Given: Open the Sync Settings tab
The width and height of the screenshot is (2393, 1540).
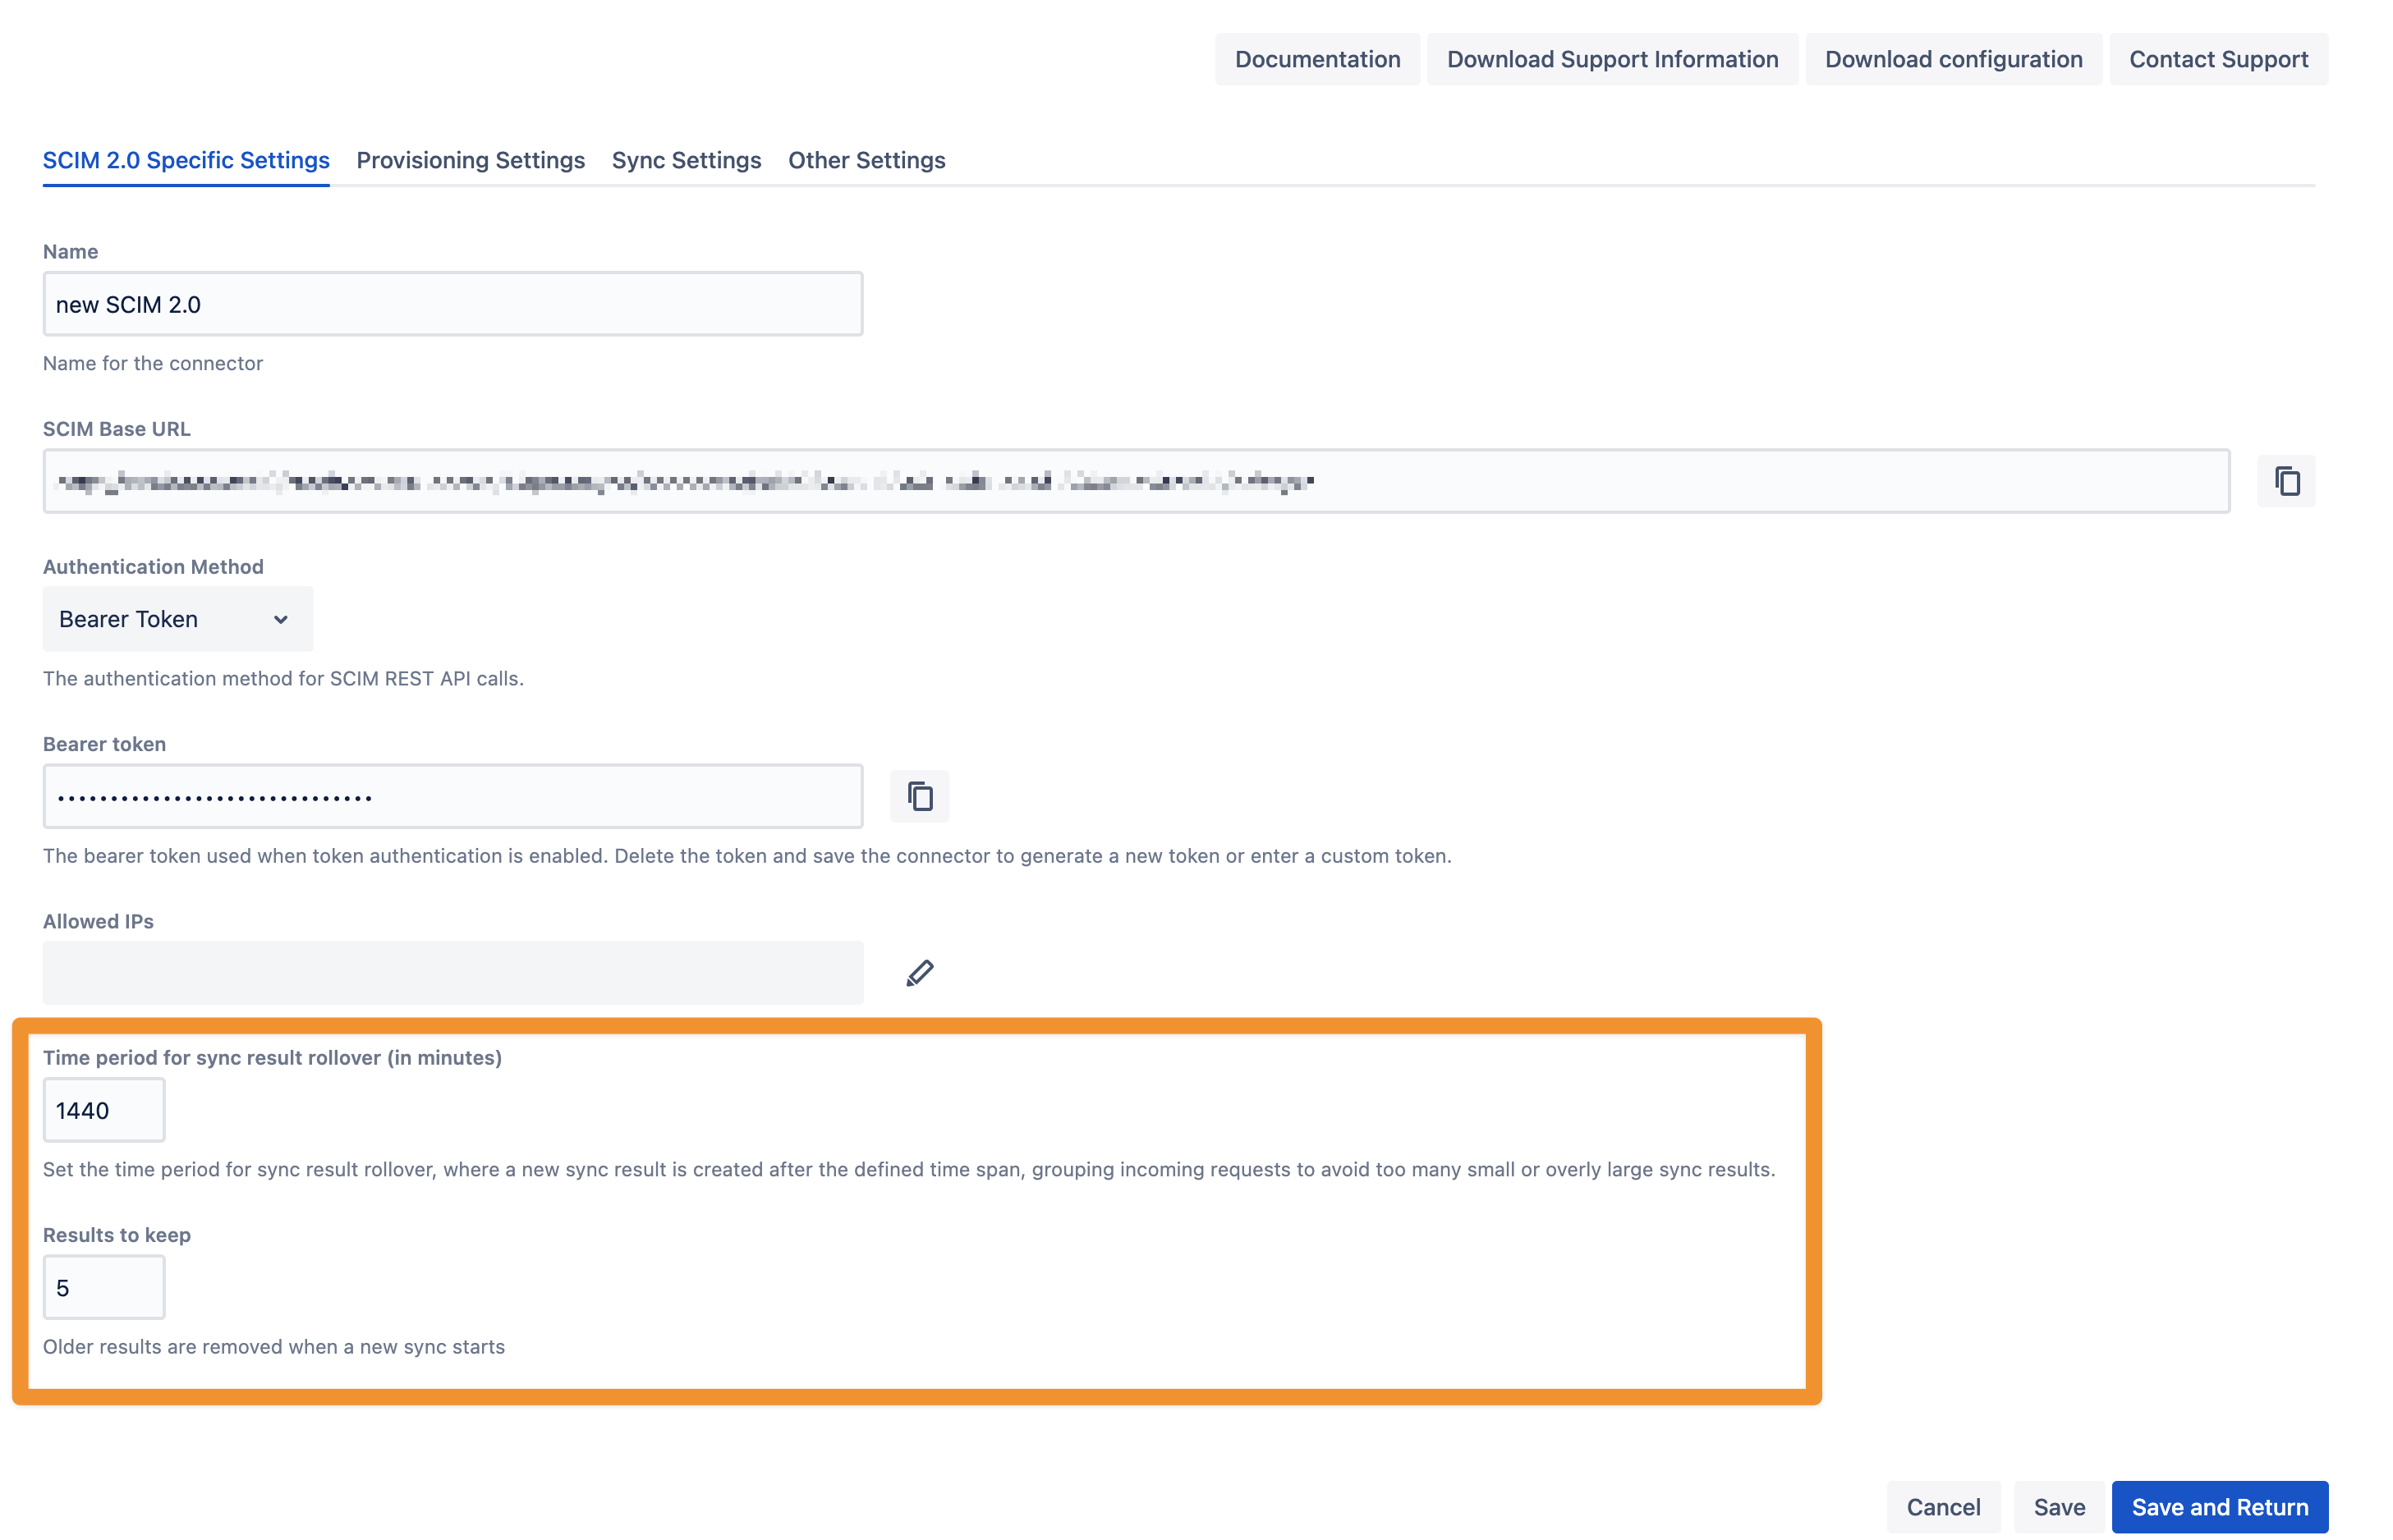Looking at the screenshot, I should pyautogui.click(x=685, y=160).
